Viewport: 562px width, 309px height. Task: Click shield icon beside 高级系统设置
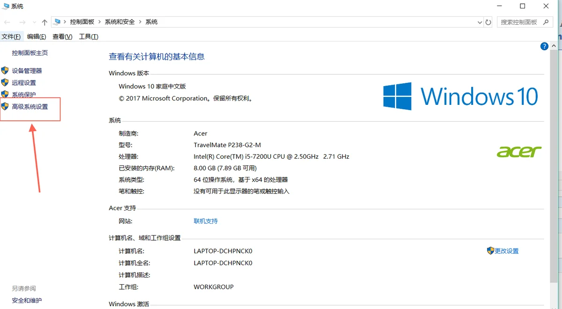coord(5,106)
